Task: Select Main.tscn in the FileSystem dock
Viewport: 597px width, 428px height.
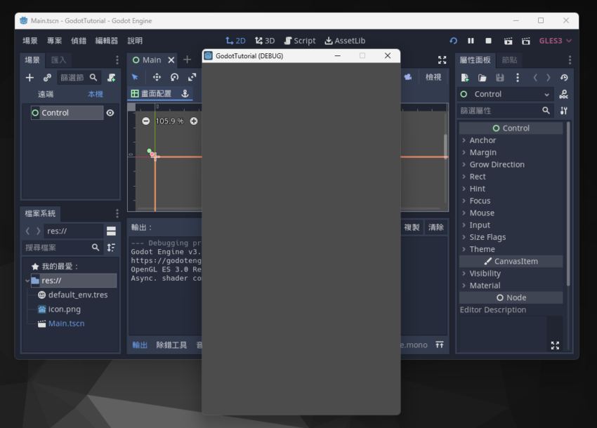Action: pyautogui.click(x=66, y=323)
